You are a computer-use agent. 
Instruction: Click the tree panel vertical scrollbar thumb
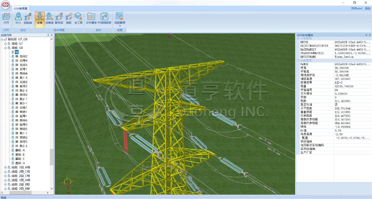[x=52, y=157]
